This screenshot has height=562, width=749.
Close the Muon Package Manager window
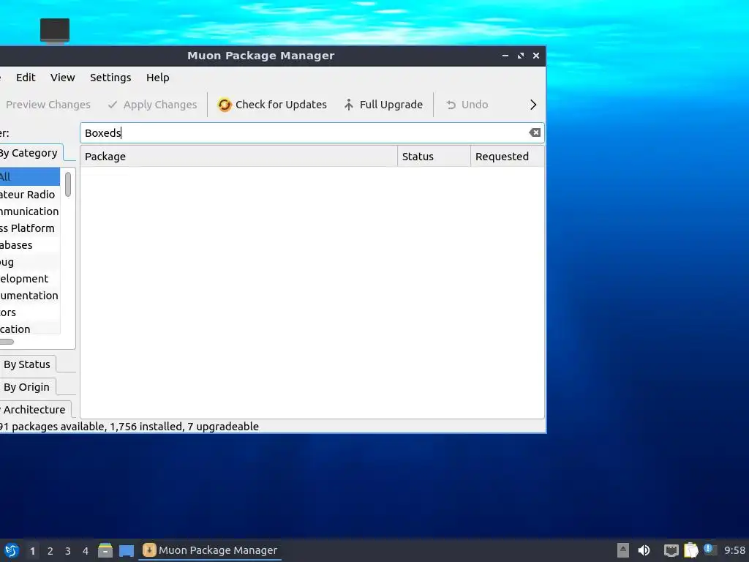click(536, 56)
